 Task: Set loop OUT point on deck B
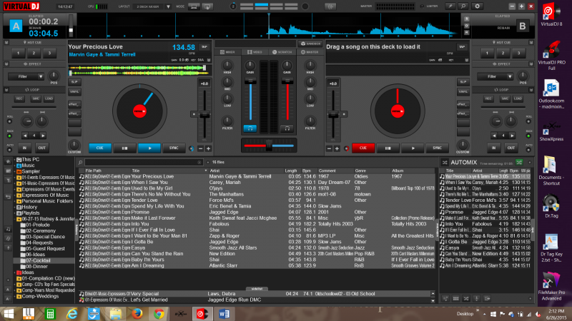511,148
